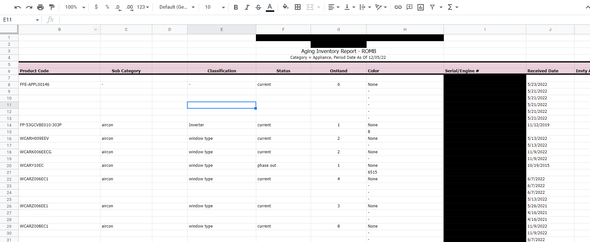Open the filter views dropdown arrow
This screenshot has width=590, height=242.
[441, 7]
